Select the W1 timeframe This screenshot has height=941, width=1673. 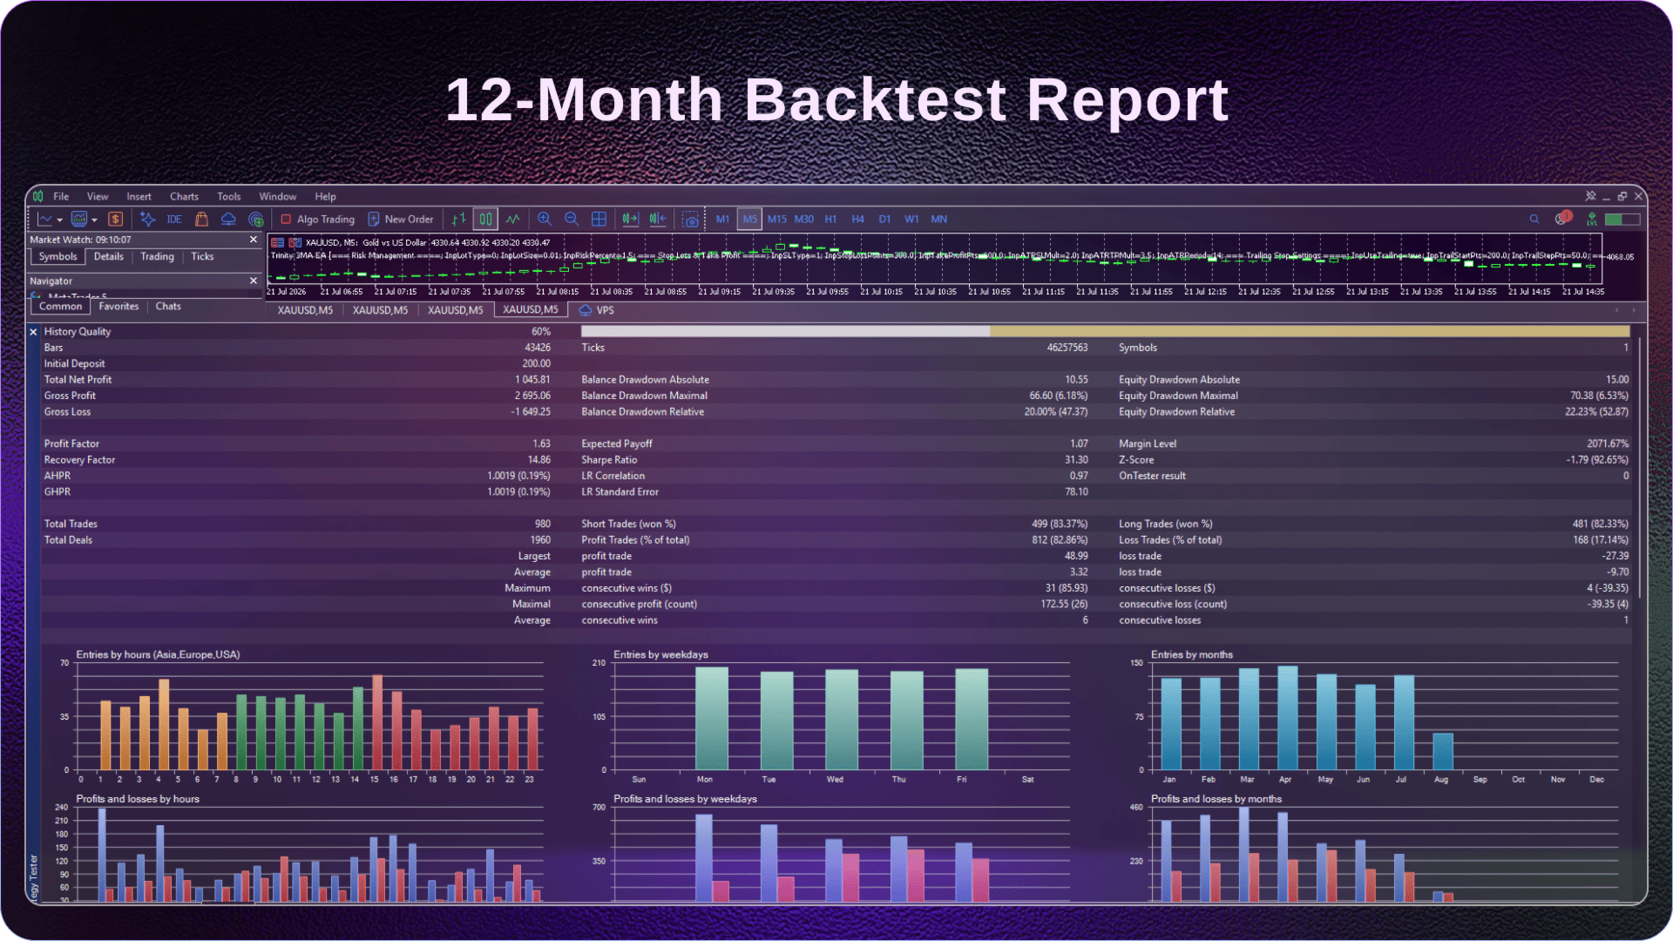[x=911, y=220]
